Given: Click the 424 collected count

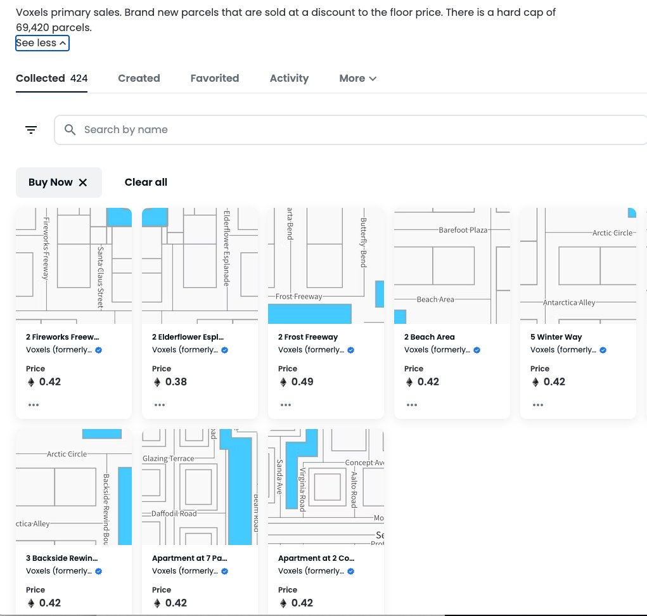Looking at the screenshot, I should 79,79.
